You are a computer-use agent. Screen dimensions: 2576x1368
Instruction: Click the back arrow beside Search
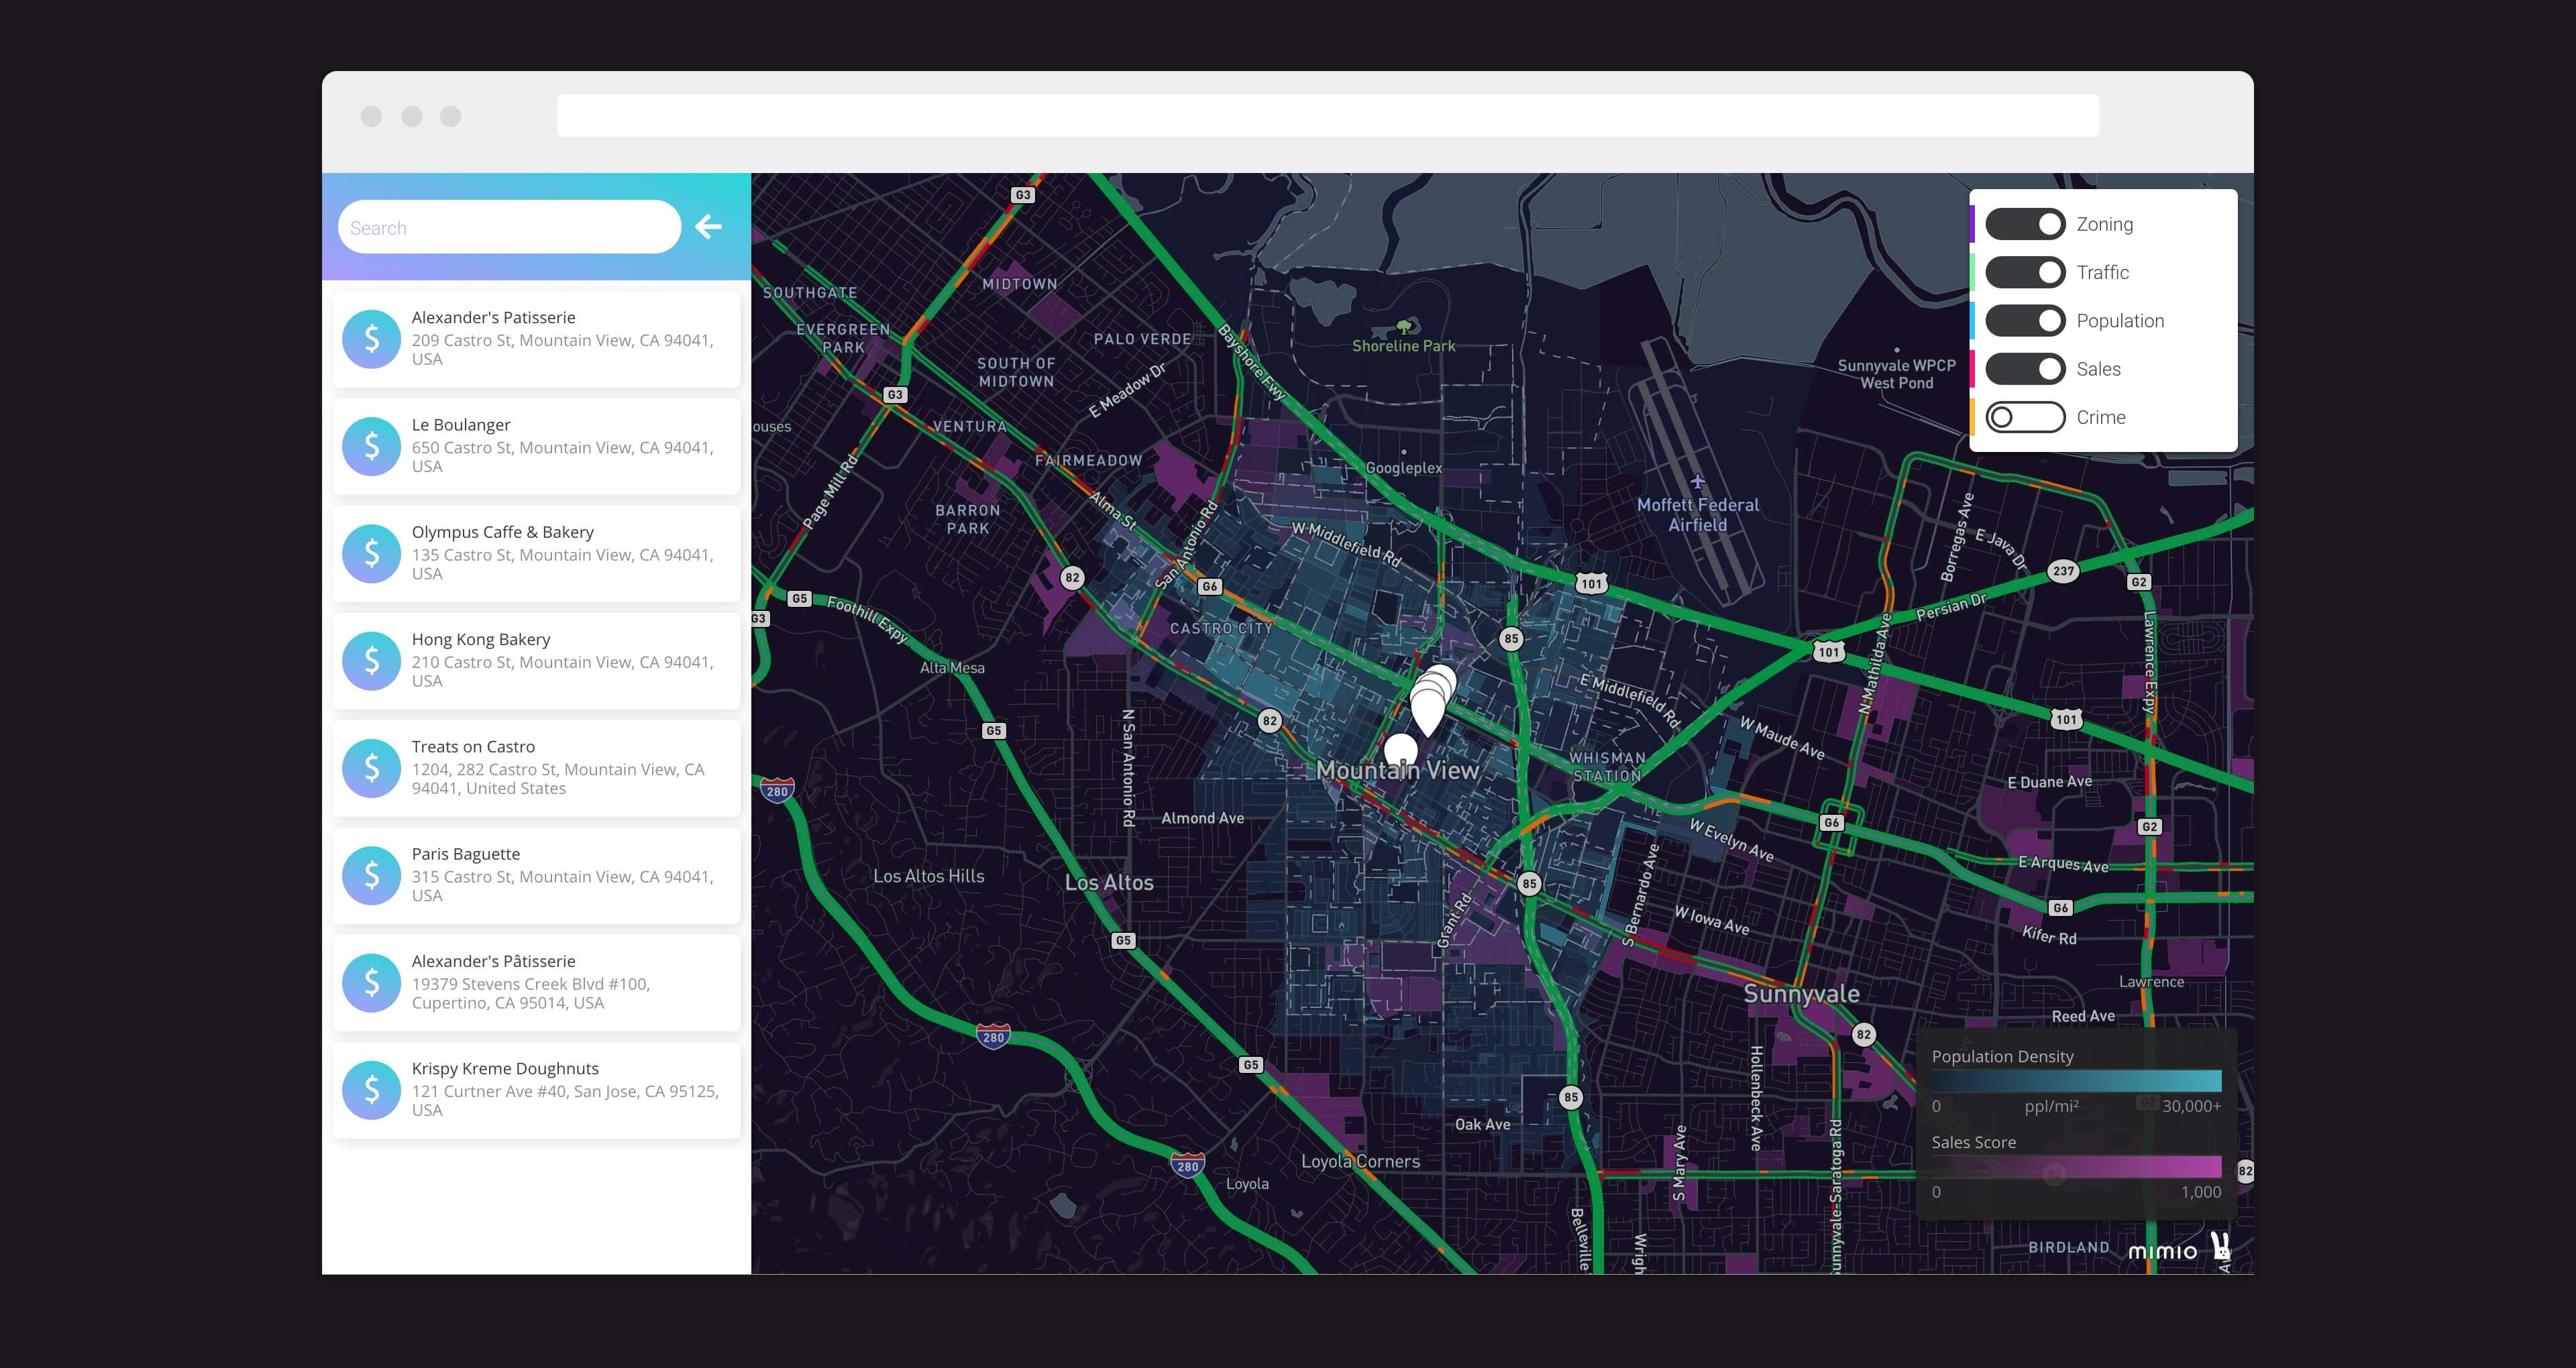pyautogui.click(x=709, y=227)
